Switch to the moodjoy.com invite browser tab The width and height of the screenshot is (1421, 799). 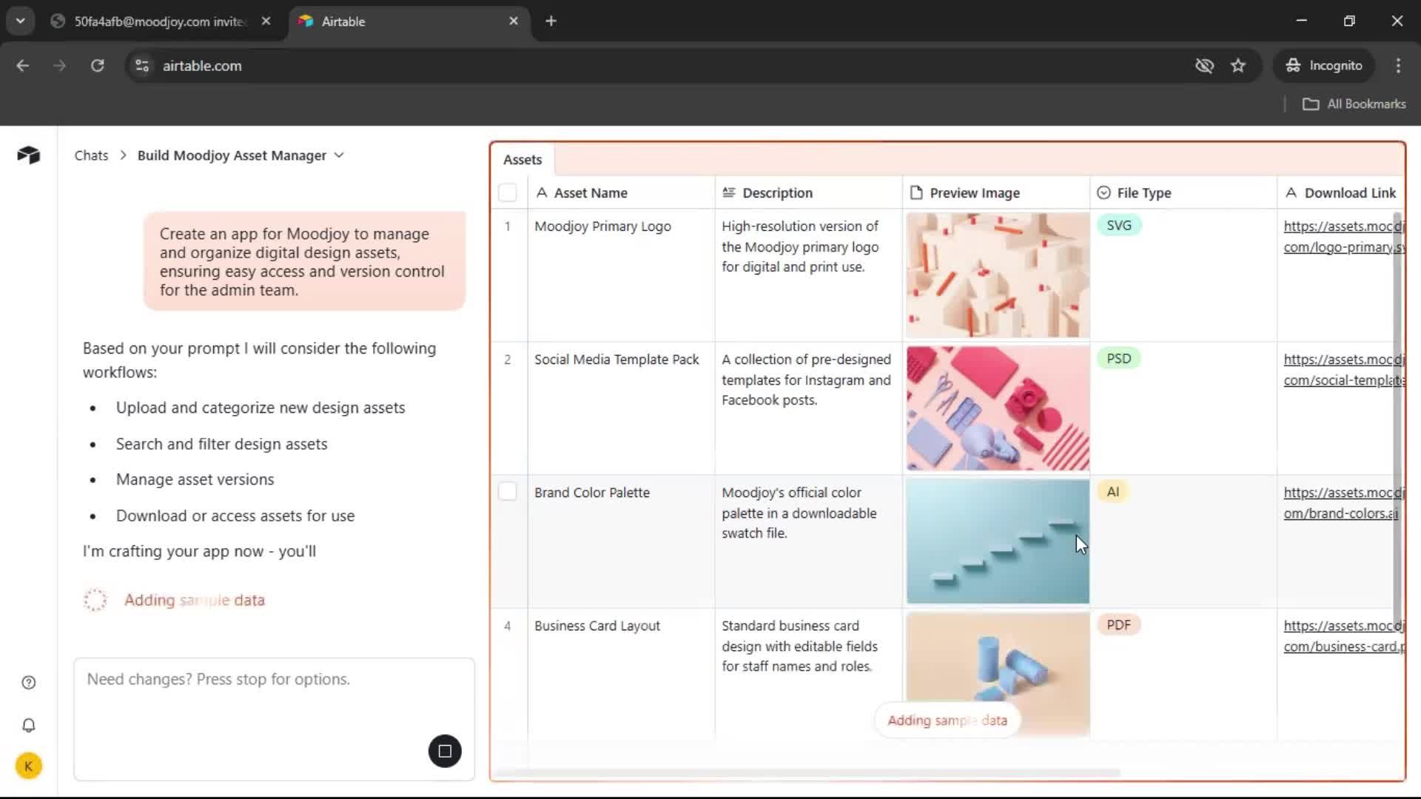160,21
